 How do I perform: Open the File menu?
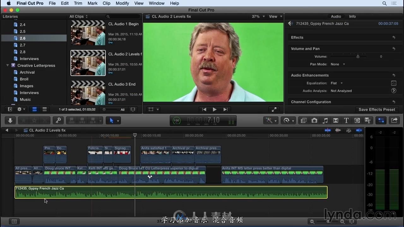coord(52,3)
